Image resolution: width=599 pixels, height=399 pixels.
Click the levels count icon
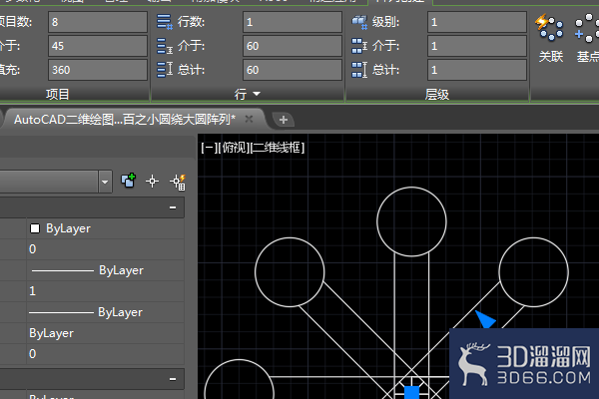[x=359, y=22]
